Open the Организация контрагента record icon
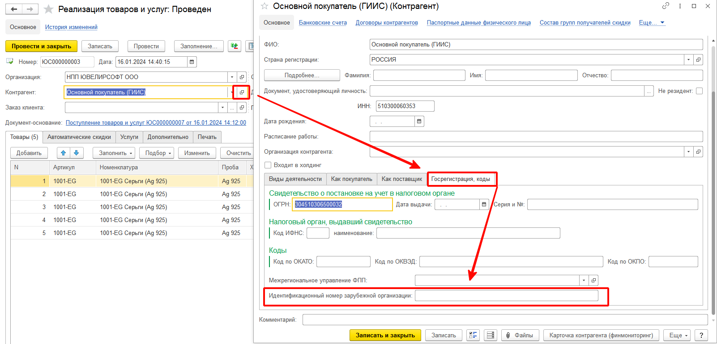 coord(698,151)
